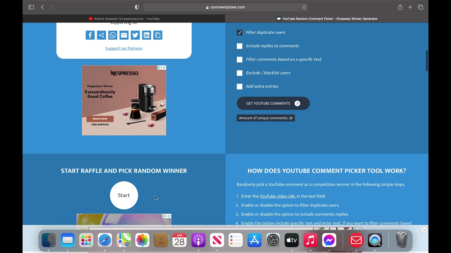Enable Include replies to comments
Image resolution: width=451 pixels, height=253 pixels.
pos(240,46)
